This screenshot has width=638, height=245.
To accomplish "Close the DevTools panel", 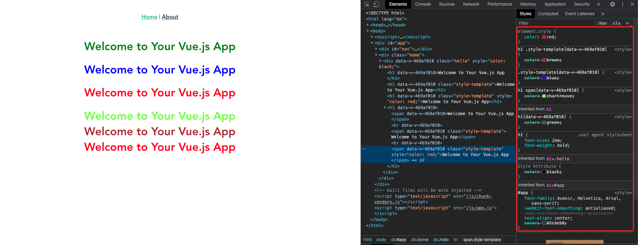I will pyautogui.click(x=632, y=4).
